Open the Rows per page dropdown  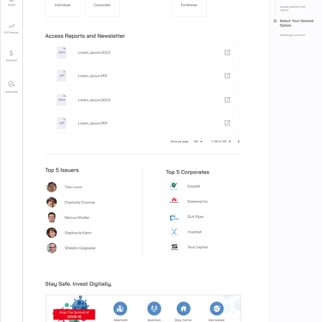(197, 142)
